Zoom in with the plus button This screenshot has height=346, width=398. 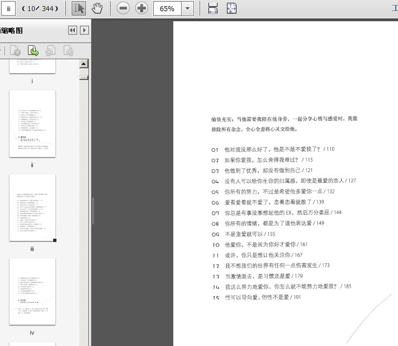[141, 8]
